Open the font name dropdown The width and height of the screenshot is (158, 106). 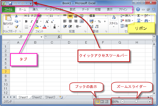tap(47, 16)
